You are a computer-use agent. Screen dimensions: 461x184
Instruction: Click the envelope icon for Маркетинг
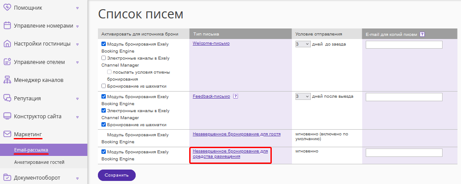pos(7,134)
